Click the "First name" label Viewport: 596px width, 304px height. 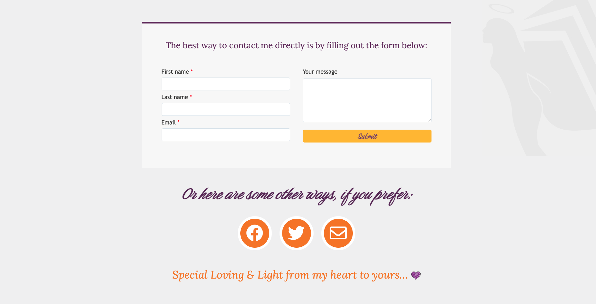pyautogui.click(x=175, y=72)
